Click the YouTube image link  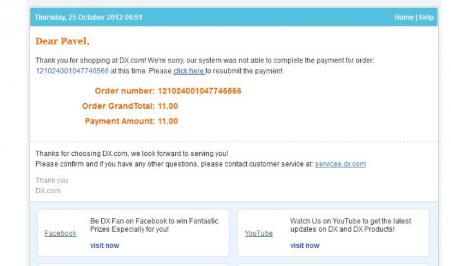coord(258,233)
